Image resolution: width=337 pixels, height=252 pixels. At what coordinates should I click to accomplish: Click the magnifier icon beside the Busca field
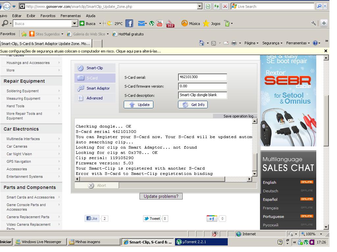pos(5,23)
